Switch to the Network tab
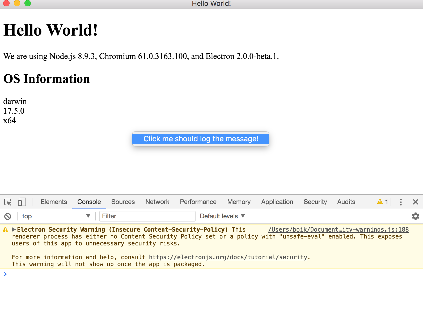The height and width of the screenshot is (315, 423). 157,202
